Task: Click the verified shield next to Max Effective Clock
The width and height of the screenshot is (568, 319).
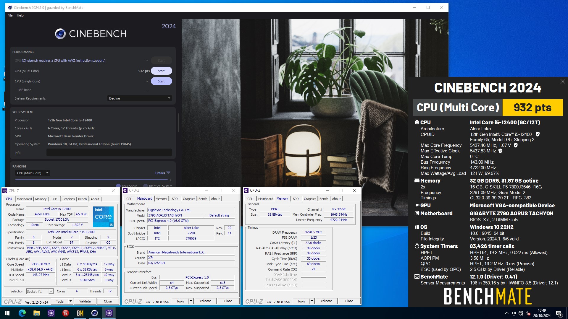Action: point(501,151)
